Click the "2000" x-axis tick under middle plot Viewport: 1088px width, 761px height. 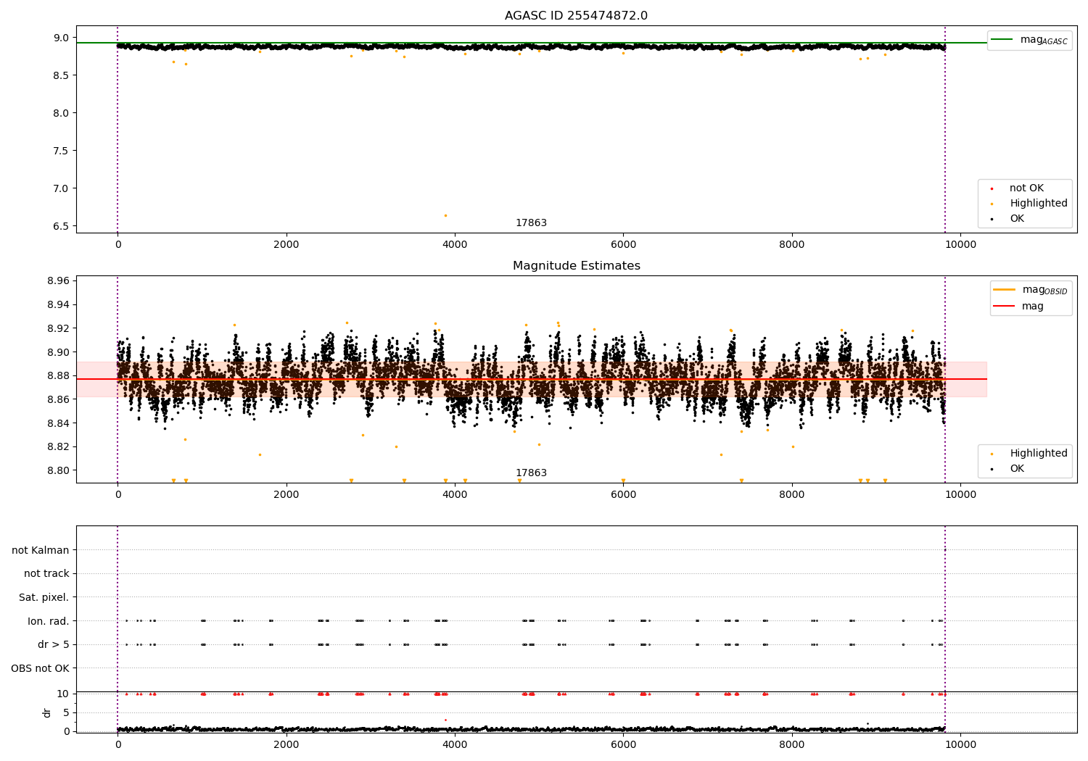(287, 495)
